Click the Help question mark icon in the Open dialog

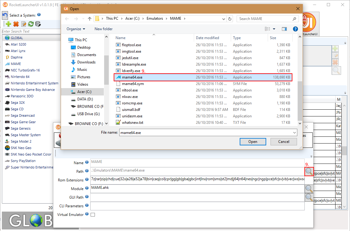click(x=295, y=29)
